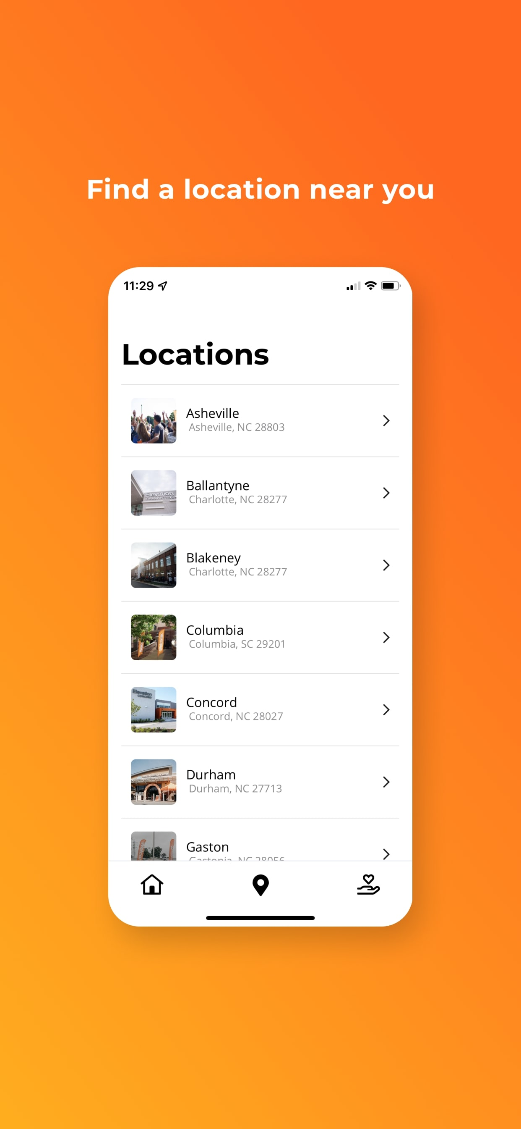
Task: Choose the Concord location name
Action: (x=211, y=702)
